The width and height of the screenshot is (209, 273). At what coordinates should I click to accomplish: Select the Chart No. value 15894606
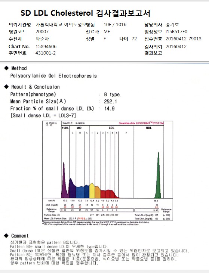click(46, 47)
